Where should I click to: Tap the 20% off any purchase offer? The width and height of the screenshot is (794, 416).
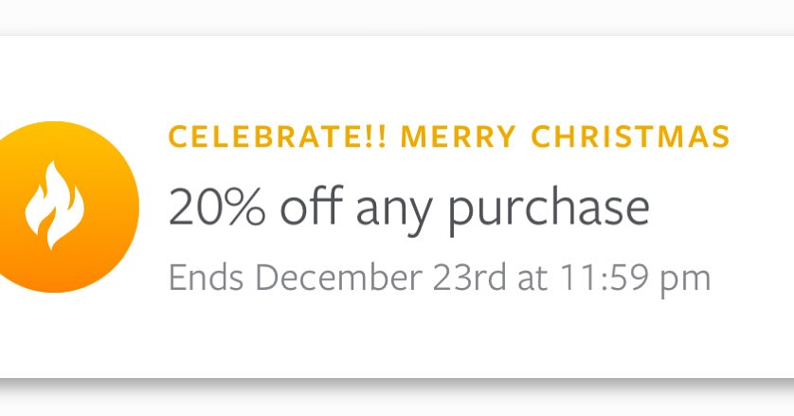coord(408,208)
